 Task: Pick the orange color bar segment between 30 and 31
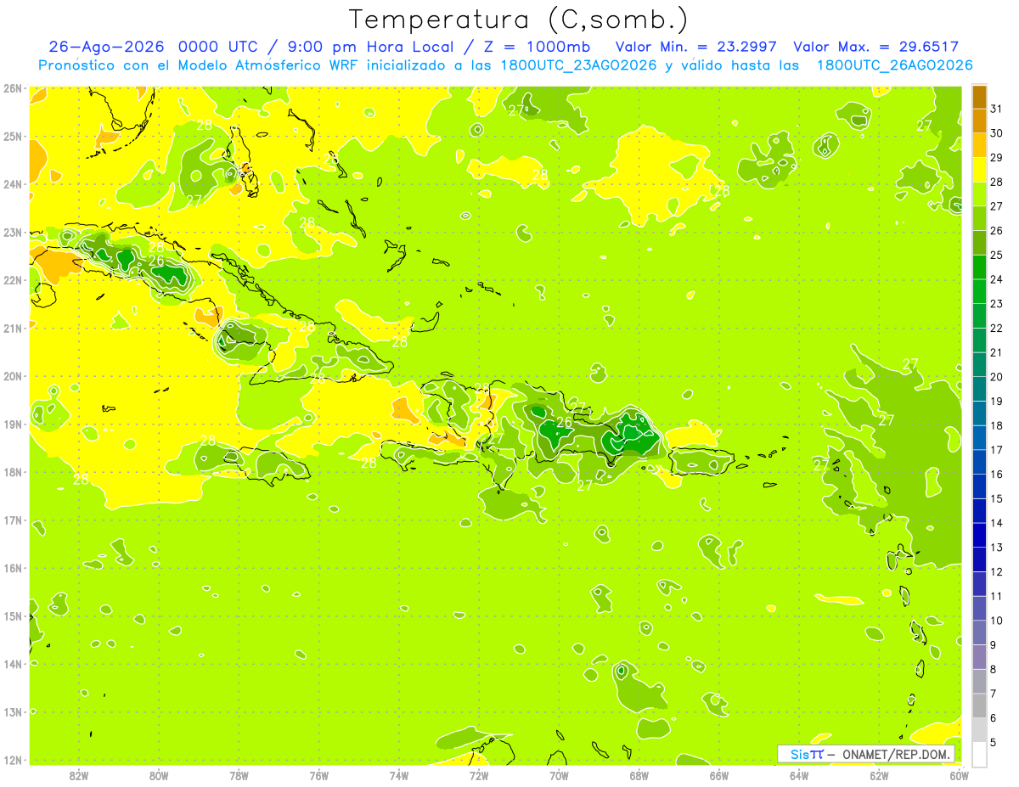[979, 121]
